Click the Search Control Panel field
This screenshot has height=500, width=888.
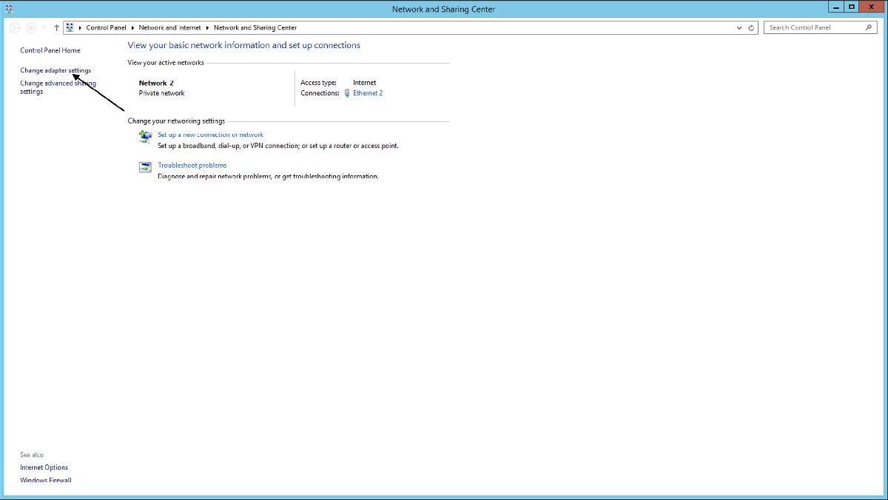[814, 27]
